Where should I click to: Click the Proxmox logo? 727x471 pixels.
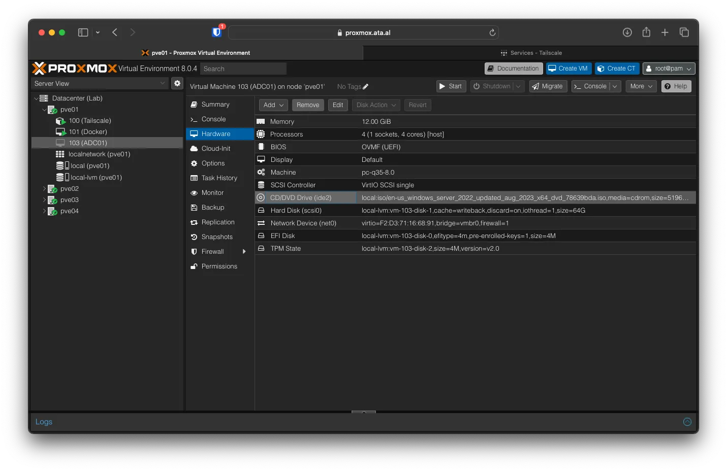click(75, 68)
